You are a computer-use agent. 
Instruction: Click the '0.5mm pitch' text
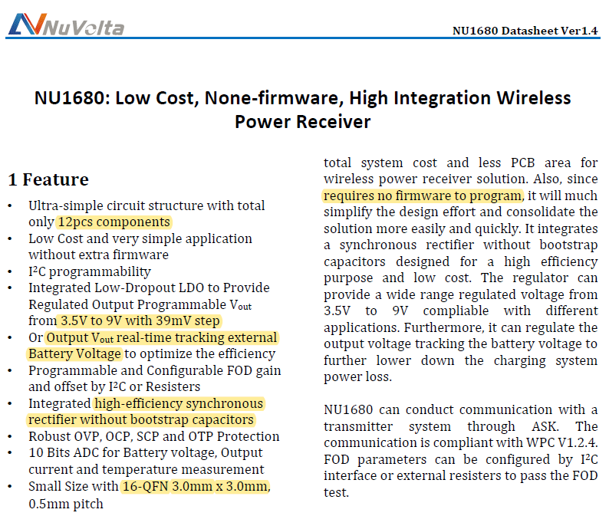pos(66,504)
